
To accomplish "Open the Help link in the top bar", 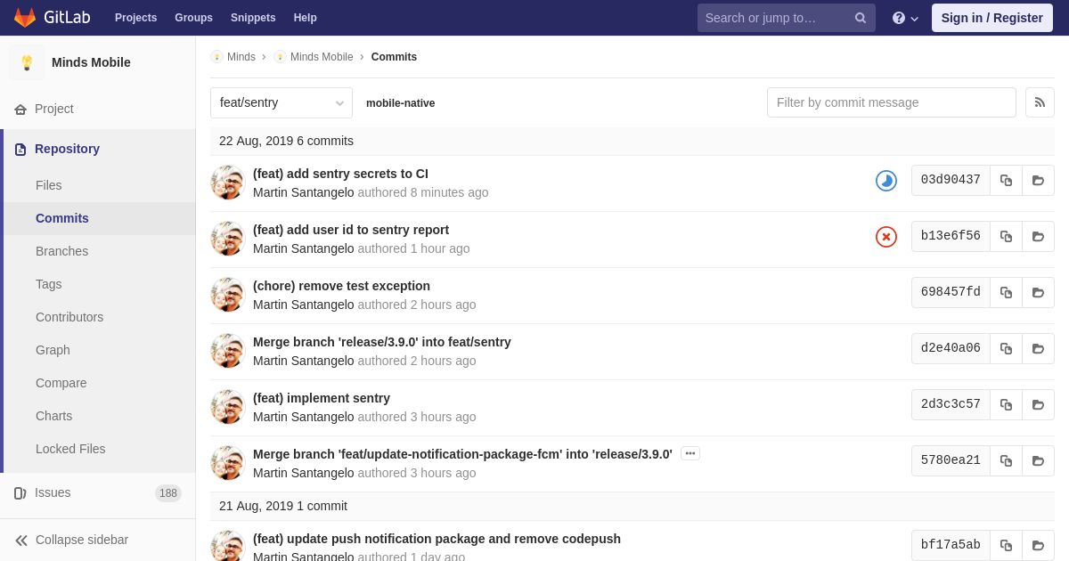I will coord(306,18).
